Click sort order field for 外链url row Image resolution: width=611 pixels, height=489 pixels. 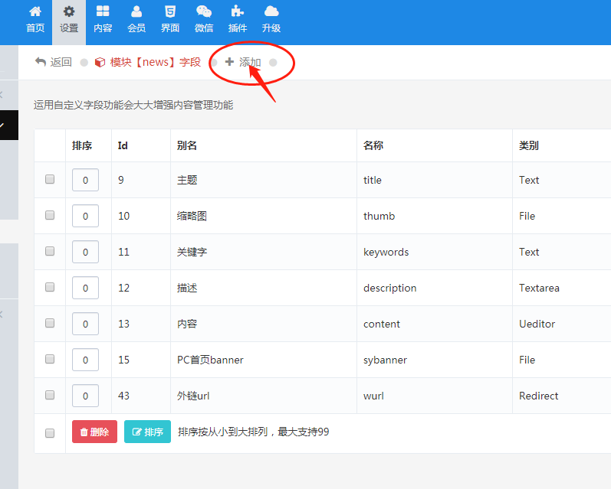[x=85, y=396]
